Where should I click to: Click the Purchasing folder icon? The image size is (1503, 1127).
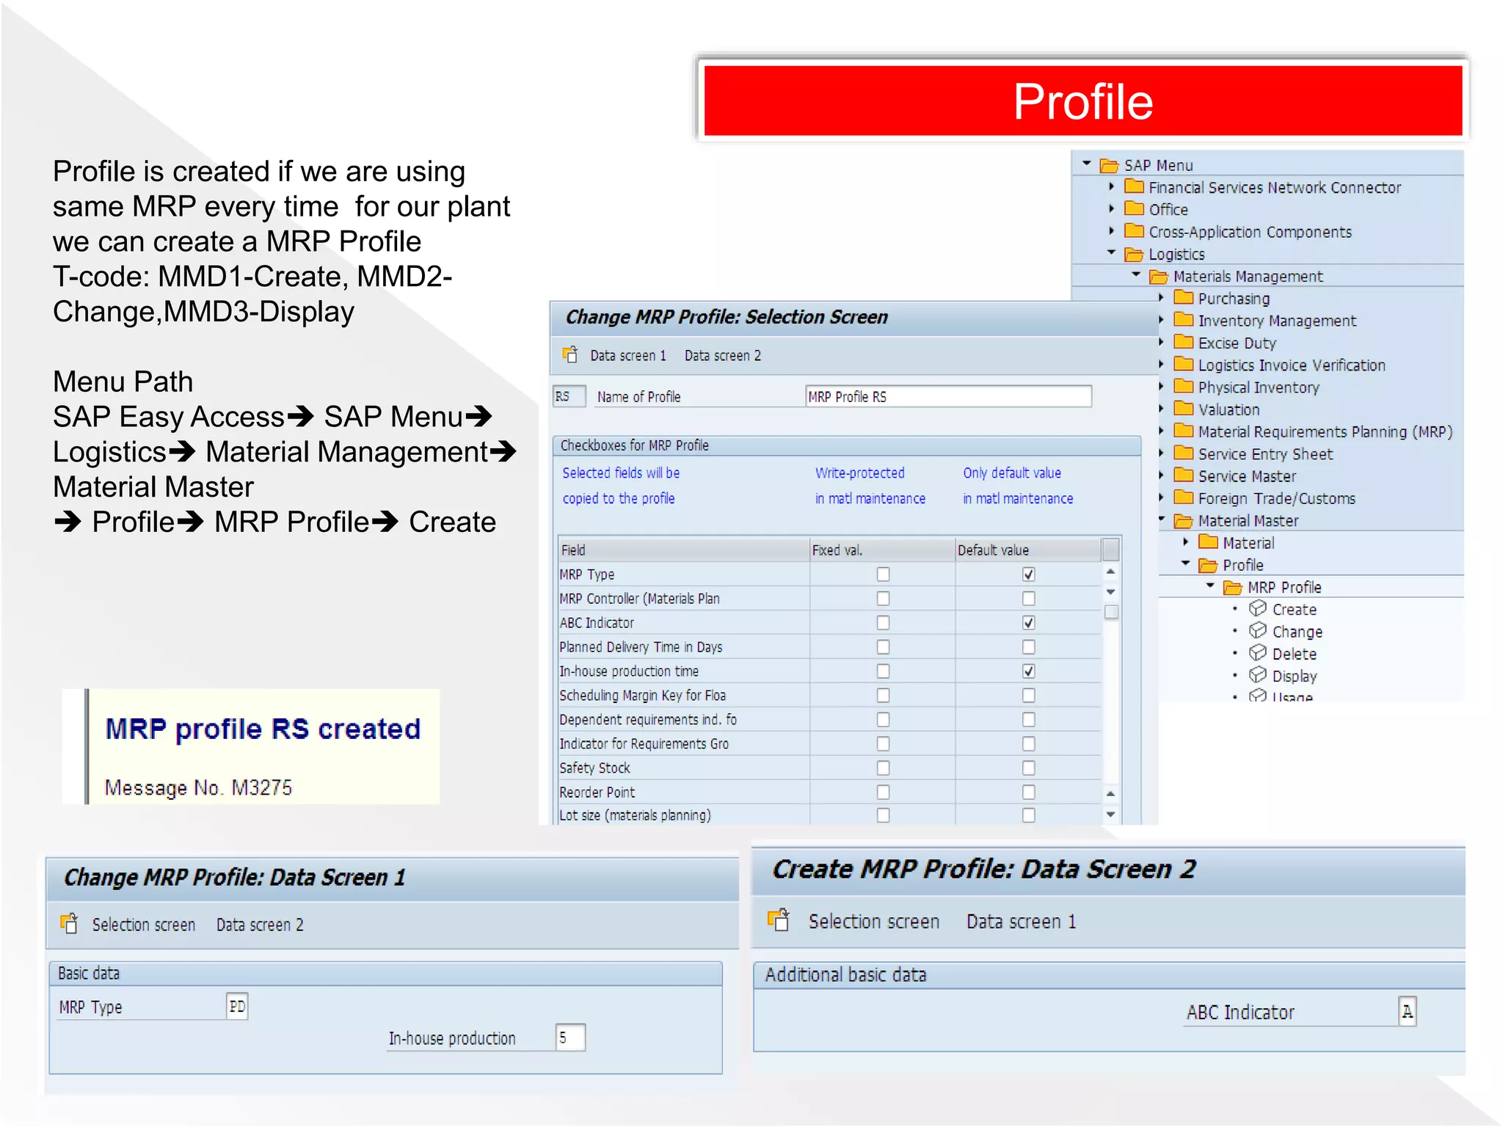[1183, 297]
